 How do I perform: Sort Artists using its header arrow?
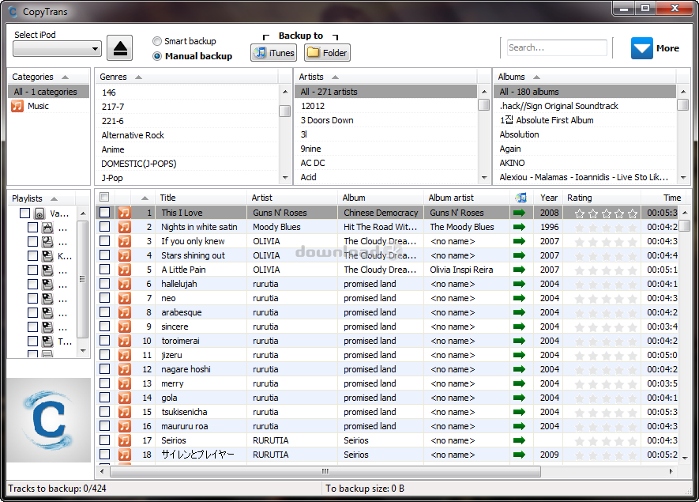click(335, 77)
